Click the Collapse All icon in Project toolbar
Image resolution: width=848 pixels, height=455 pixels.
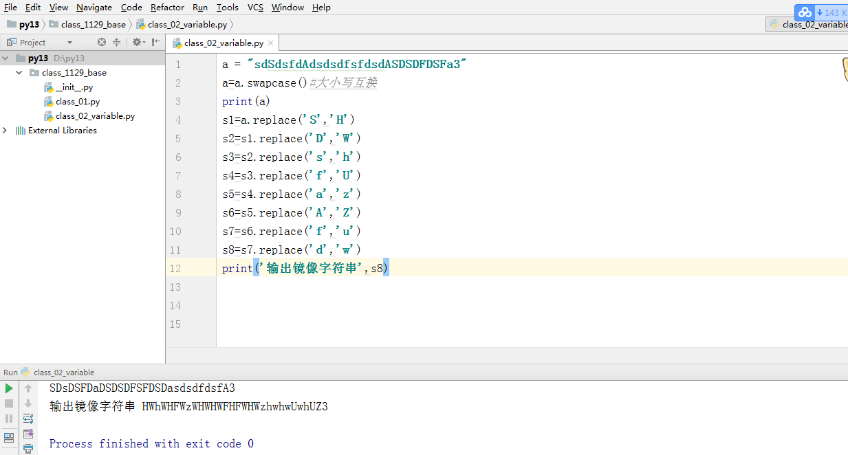pyautogui.click(x=117, y=42)
